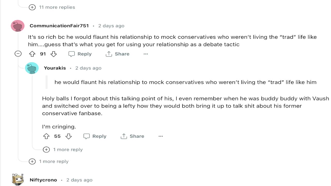
Task: Share CommunicationFair751's comment
Action: point(117,54)
